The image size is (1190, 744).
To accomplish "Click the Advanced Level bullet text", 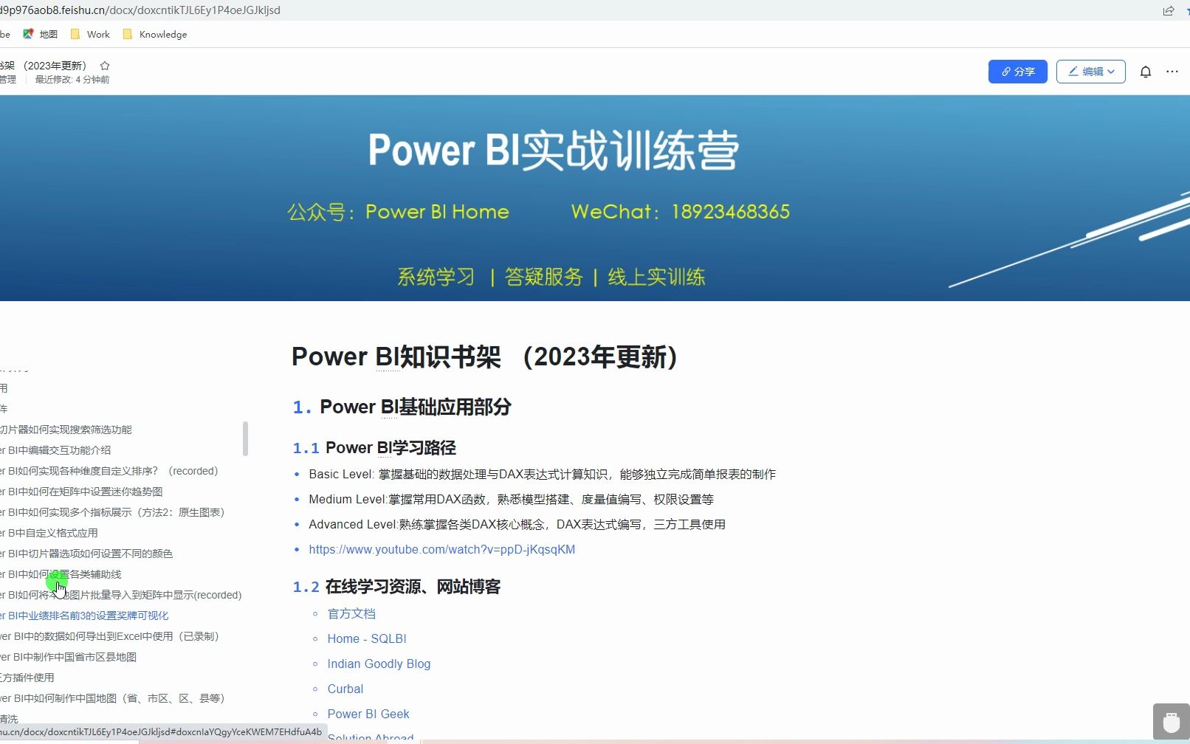I will click(517, 525).
